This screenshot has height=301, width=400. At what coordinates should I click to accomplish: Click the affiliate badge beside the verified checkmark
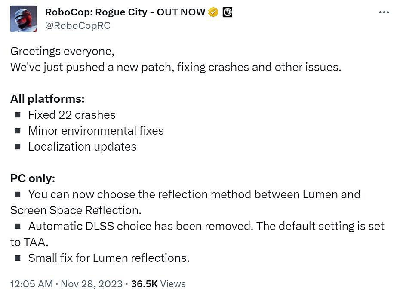228,12
